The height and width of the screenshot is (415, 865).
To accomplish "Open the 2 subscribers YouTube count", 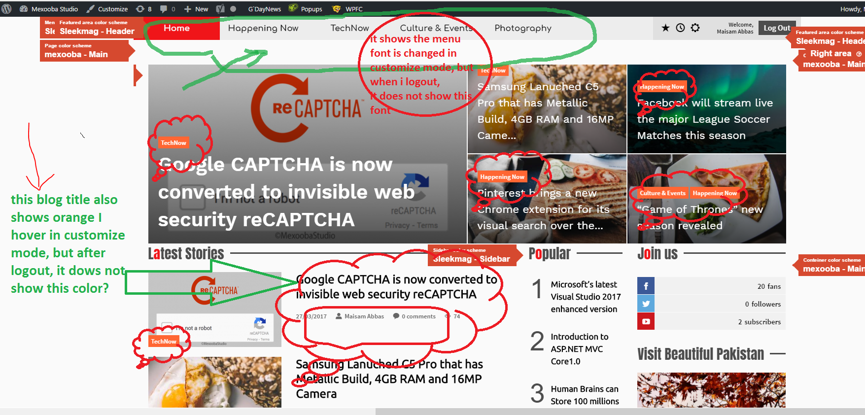I will coord(760,322).
